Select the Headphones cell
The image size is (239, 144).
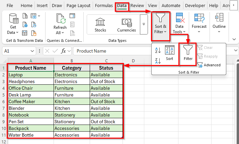click(31, 81)
